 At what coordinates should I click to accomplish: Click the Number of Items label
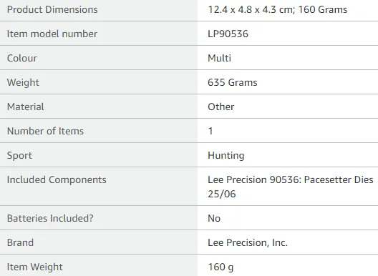[x=45, y=131]
